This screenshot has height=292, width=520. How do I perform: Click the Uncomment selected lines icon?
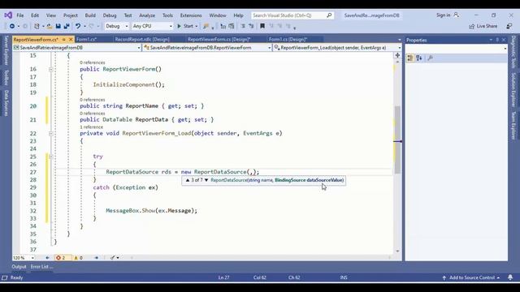[251, 26]
